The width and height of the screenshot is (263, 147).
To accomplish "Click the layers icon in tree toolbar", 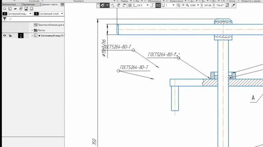I will 15,9.
